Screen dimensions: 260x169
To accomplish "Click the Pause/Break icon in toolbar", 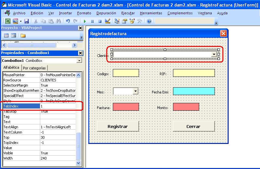I will coord(92,21).
